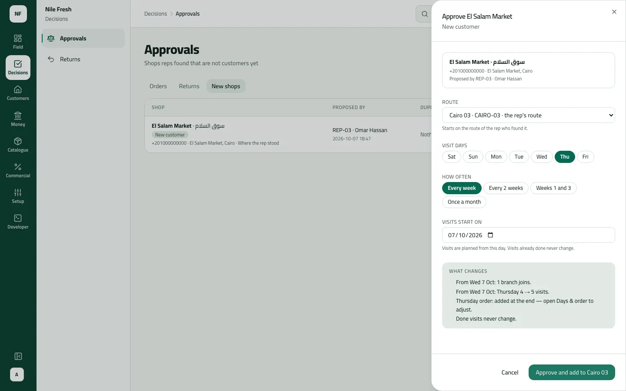Cancel the approval panel

(509, 372)
